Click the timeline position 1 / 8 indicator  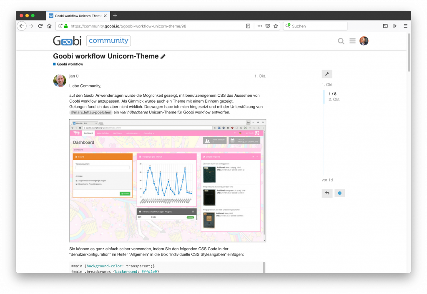332,94
